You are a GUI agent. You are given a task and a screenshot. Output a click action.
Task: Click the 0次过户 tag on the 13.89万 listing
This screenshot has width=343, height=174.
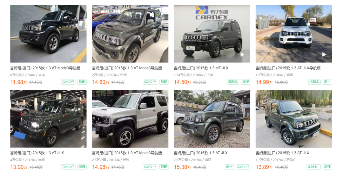pos(314,167)
